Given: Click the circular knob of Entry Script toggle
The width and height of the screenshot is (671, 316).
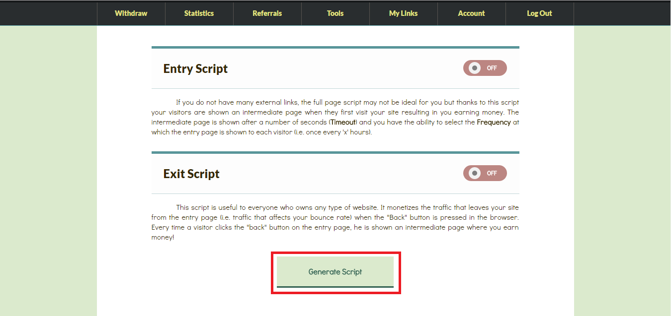Looking at the screenshot, I should click(x=475, y=68).
